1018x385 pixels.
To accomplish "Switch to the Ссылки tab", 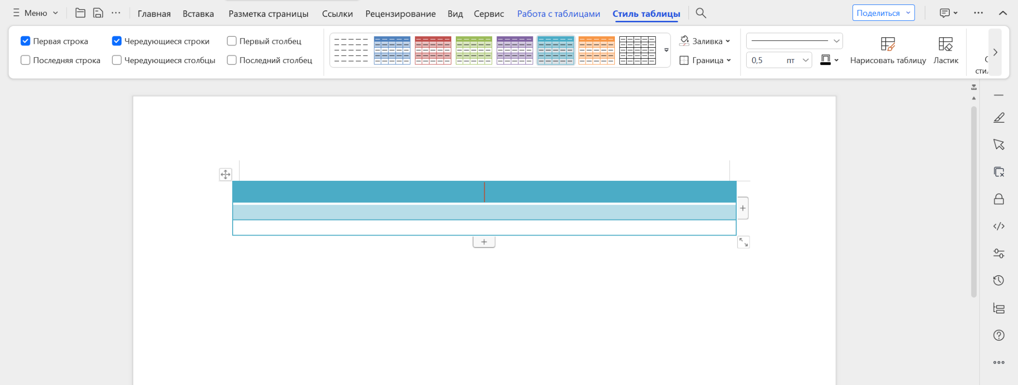I will pyautogui.click(x=338, y=14).
